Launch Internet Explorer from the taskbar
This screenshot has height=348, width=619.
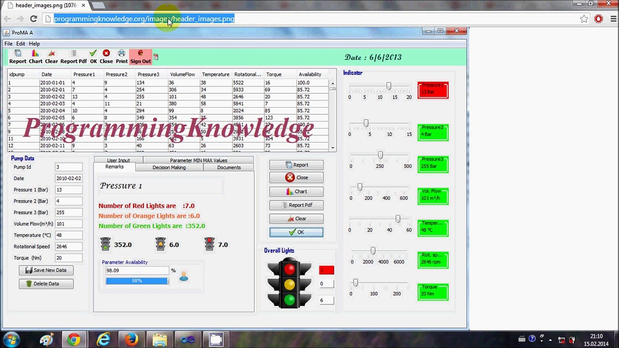(103, 340)
